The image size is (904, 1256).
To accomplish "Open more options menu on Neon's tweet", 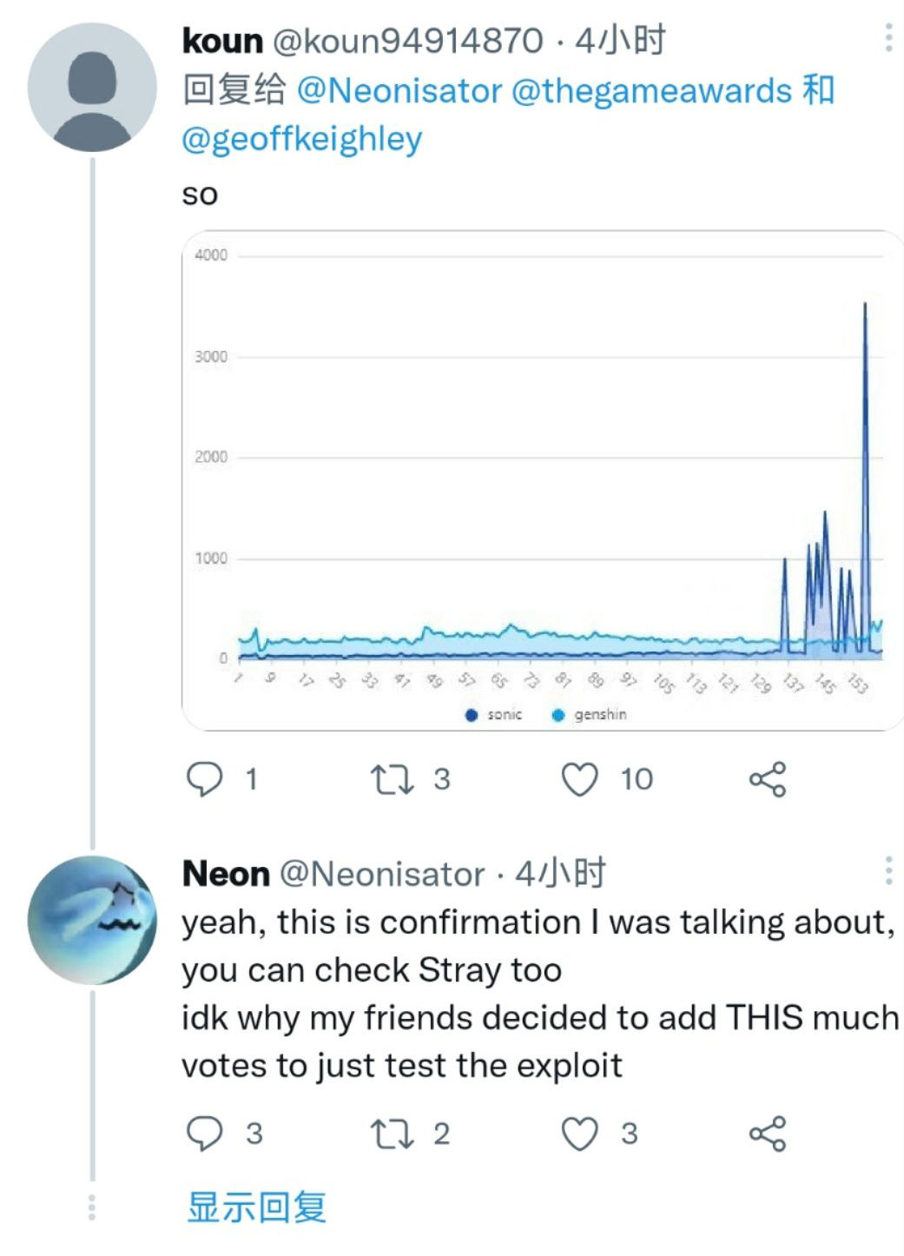I will click(x=888, y=870).
